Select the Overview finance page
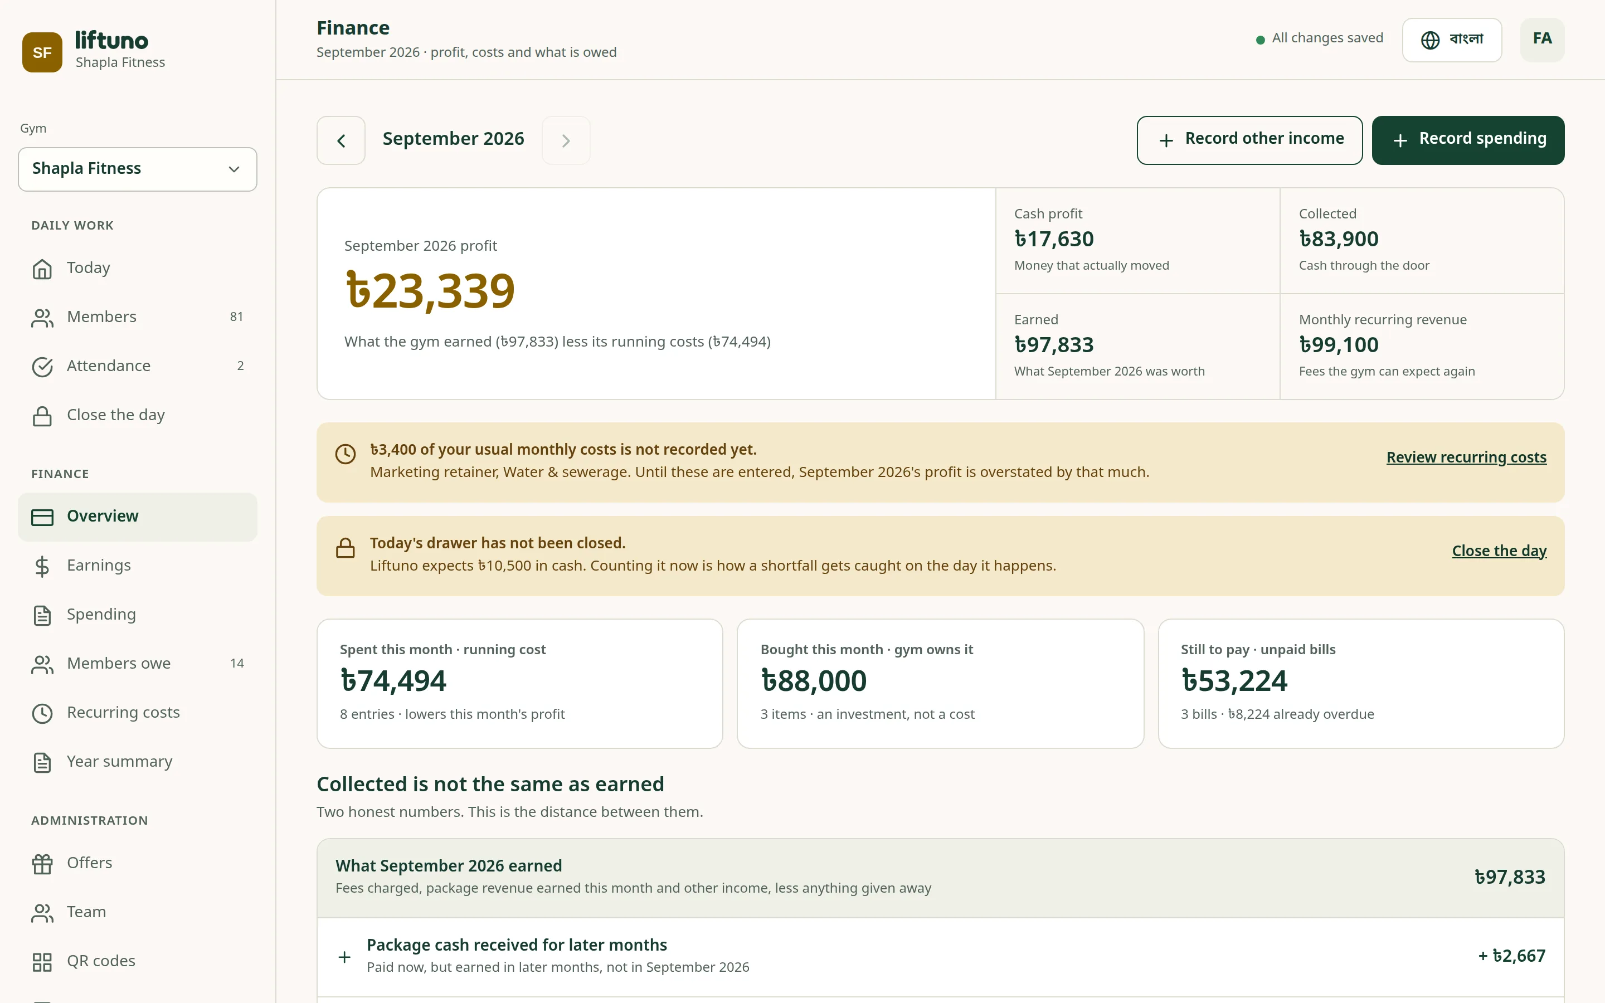This screenshot has width=1605, height=1003. (x=137, y=517)
